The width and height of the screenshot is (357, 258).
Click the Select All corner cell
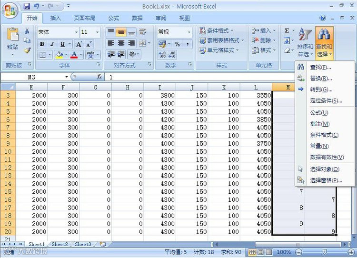tap(8, 87)
